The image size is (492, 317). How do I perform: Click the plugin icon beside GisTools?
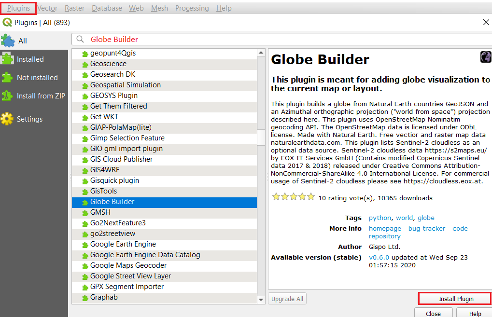[x=84, y=192]
